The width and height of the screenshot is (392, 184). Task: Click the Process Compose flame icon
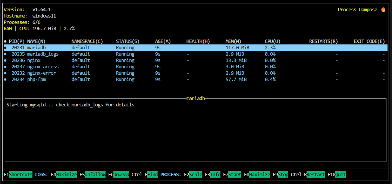(x=383, y=9)
